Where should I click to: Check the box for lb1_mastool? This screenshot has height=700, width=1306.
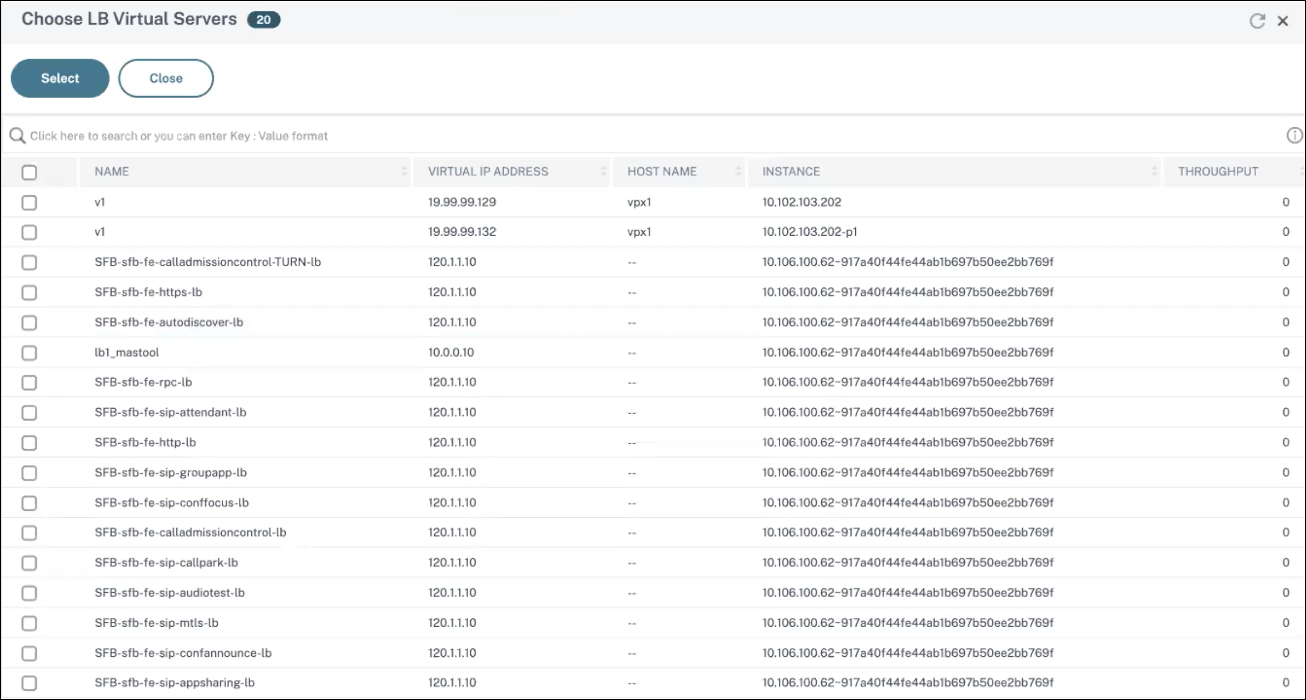(29, 353)
